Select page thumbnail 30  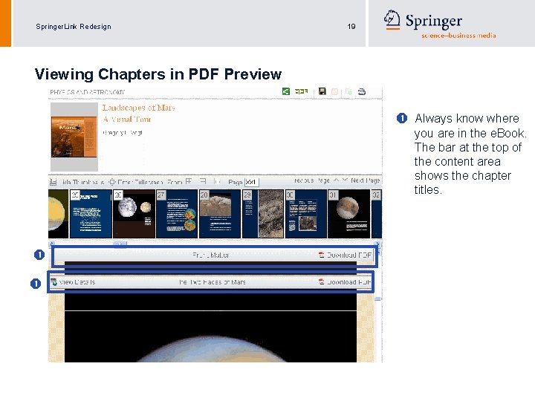[x=306, y=214]
